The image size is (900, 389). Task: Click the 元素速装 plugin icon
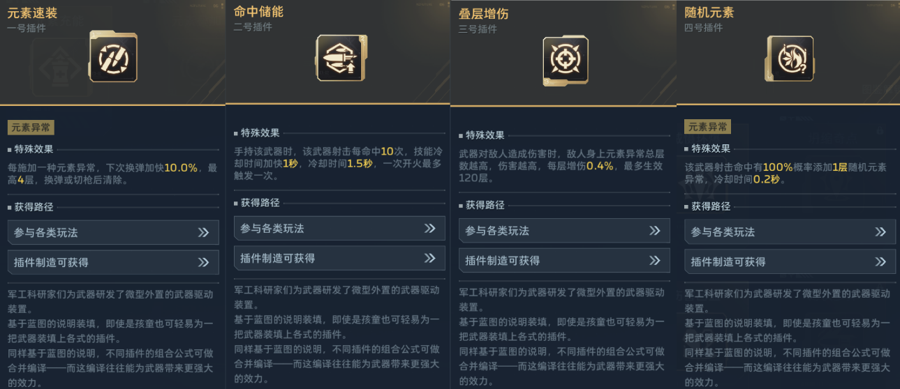(x=113, y=56)
